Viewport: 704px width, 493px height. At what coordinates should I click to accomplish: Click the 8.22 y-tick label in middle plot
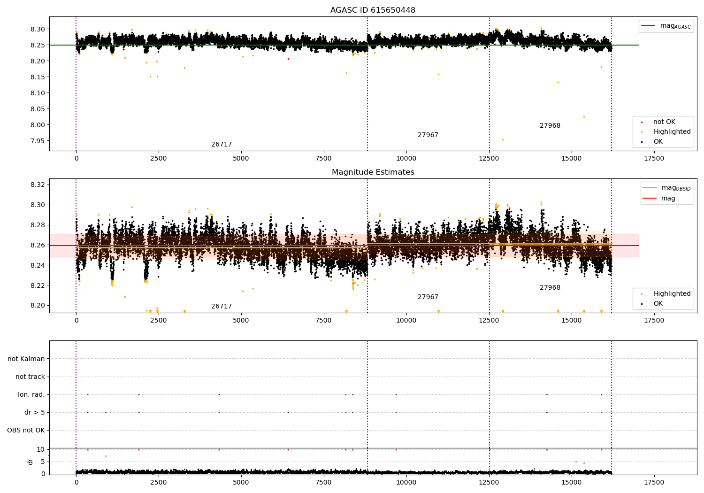click(x=37, y=285)
